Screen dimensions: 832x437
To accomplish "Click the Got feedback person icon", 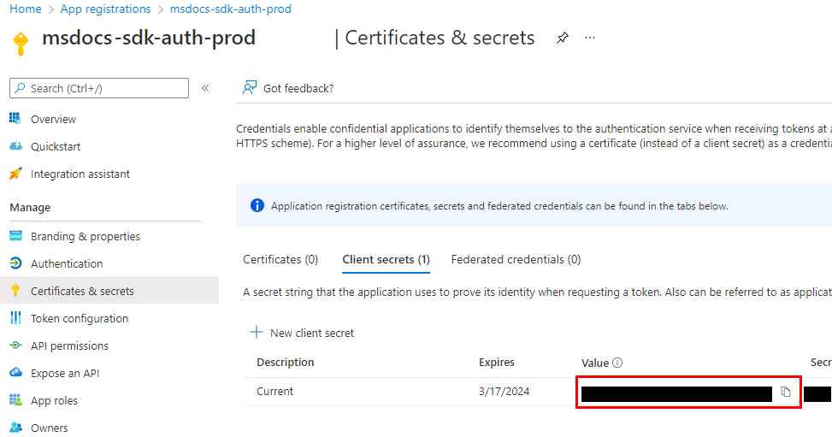I will coord(250,87).
